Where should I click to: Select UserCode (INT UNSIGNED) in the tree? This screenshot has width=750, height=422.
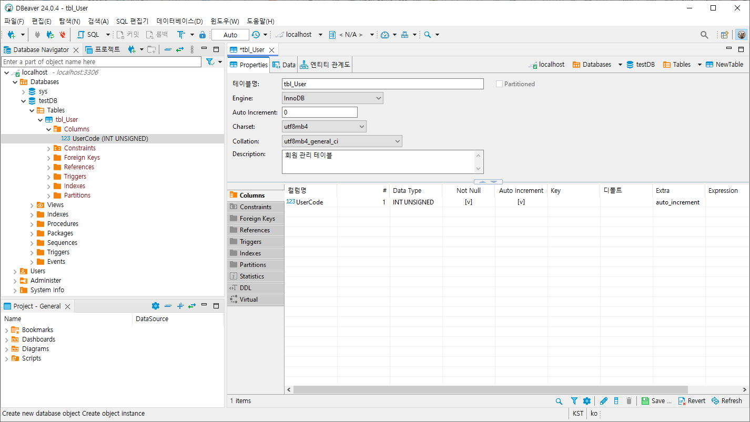[110, 139]
